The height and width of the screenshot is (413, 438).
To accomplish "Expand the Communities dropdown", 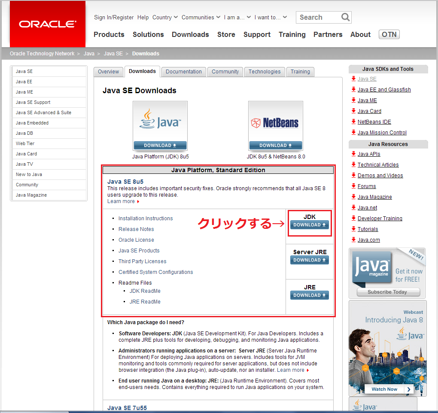I will (x=201, y=17).
